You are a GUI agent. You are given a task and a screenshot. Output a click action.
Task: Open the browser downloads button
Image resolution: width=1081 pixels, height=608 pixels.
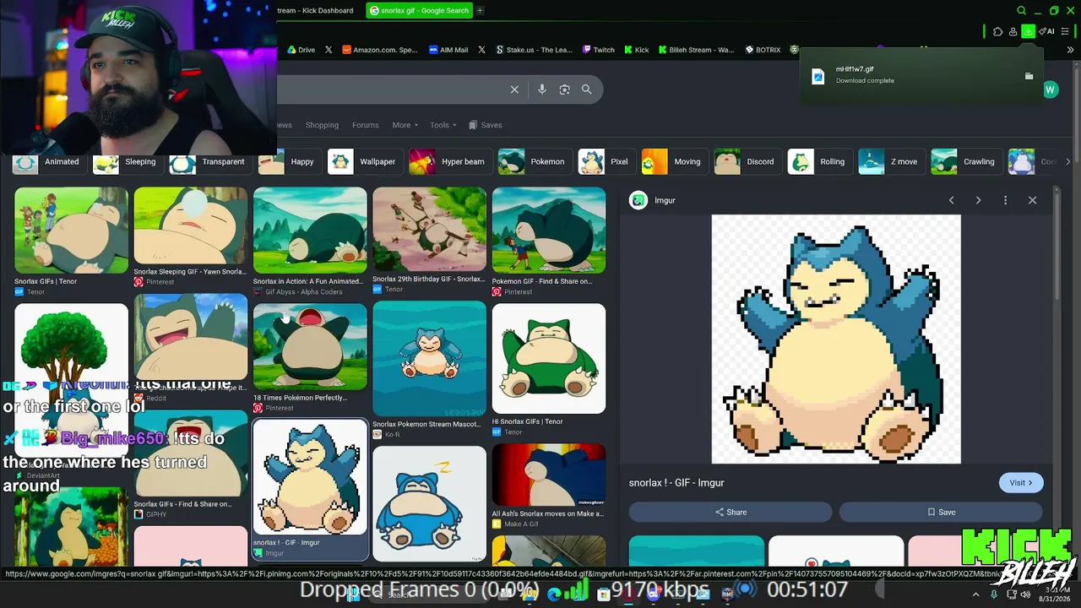1028,31
